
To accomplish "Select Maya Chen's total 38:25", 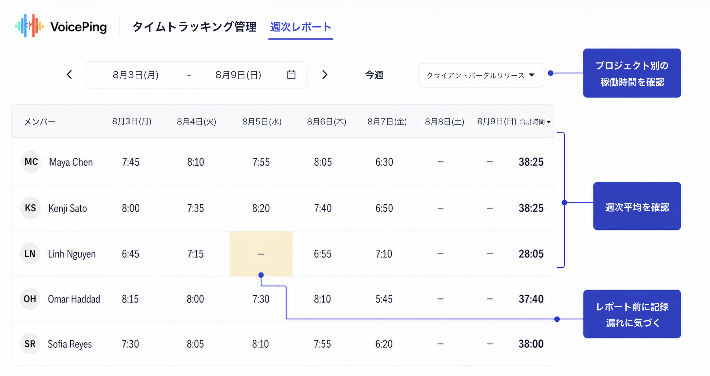I will coord(531,162).
